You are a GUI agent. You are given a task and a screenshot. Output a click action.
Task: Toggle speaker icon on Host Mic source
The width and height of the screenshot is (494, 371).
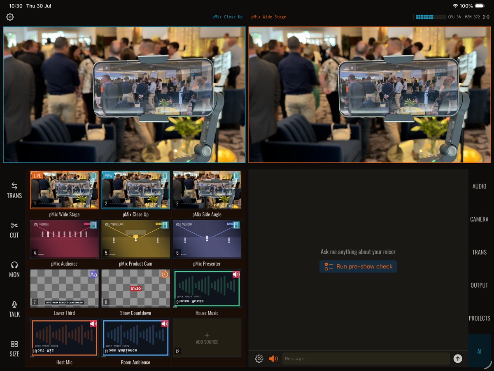pyautogui.click(x=94, y=324)
